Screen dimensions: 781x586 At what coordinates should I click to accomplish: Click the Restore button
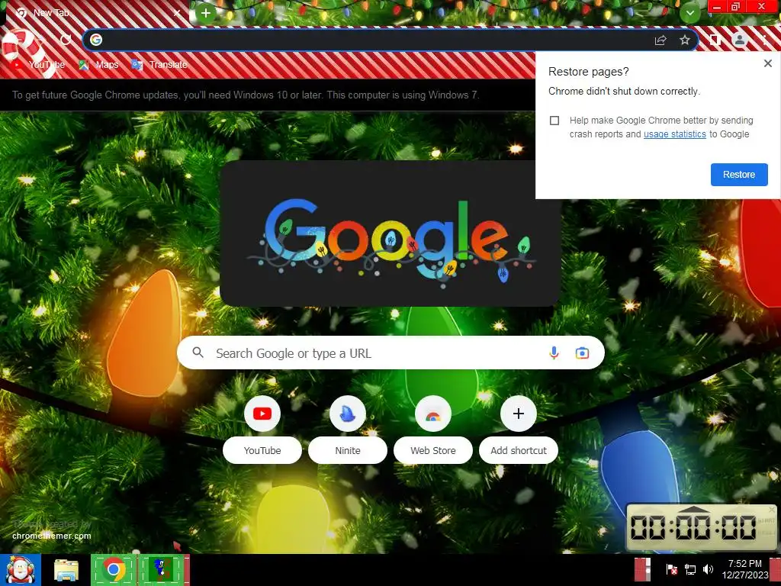739,175
